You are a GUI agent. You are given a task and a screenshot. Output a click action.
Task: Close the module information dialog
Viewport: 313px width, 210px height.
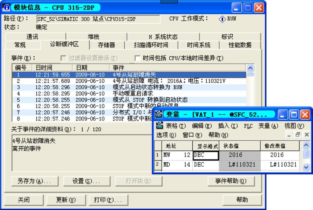point(259,8)
